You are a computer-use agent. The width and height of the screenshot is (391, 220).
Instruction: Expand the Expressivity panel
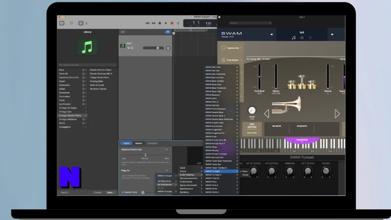[231, 48]
